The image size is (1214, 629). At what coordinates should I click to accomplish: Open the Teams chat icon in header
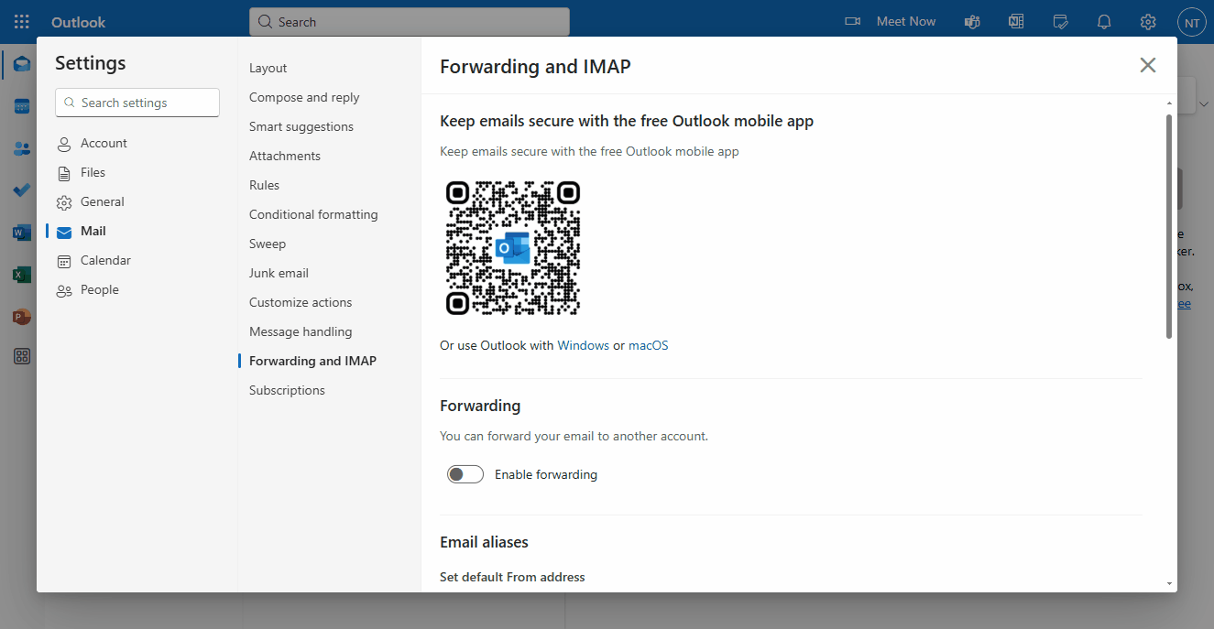tap(973, 21)
